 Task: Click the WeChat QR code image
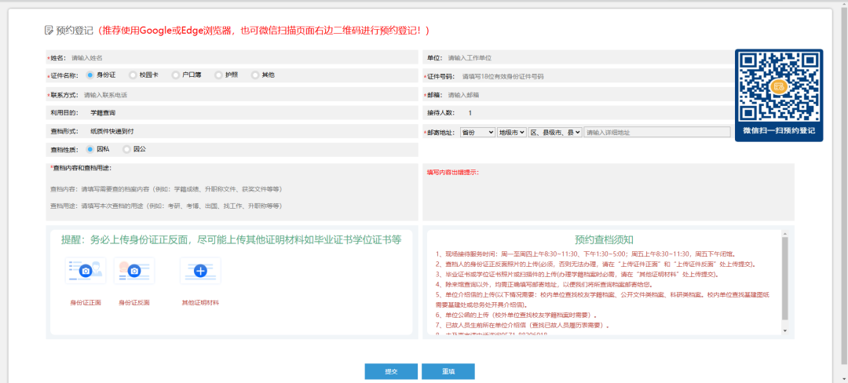click(779, 88)
